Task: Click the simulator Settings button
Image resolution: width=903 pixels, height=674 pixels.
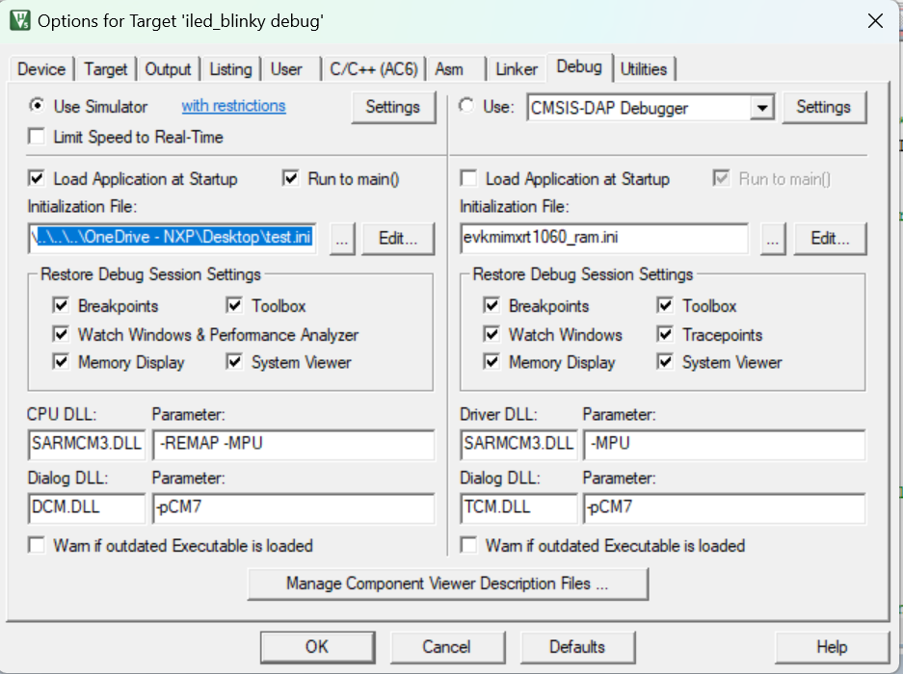Action: coord(393,108)
